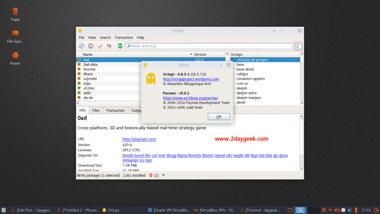Toggle the installed checkbox for aalib package
This screenshot has height=214, width=380.
[x=78, y=93]
